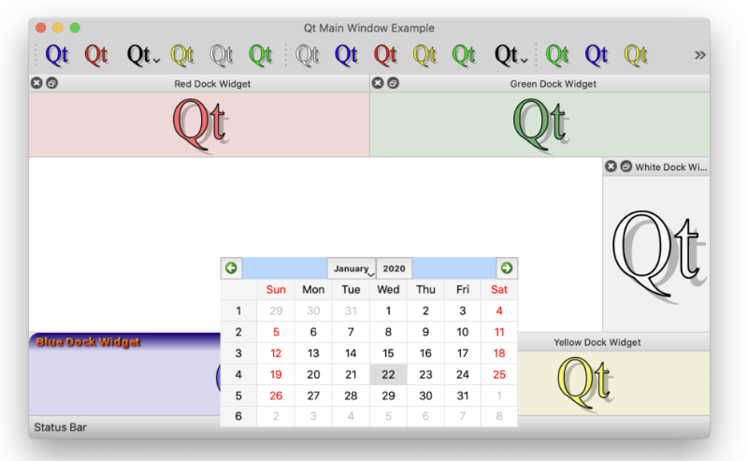Click the Yellow Dock Widget title bar
The width and height of the screenshot is (748, 461).
[x=613, y=342]
